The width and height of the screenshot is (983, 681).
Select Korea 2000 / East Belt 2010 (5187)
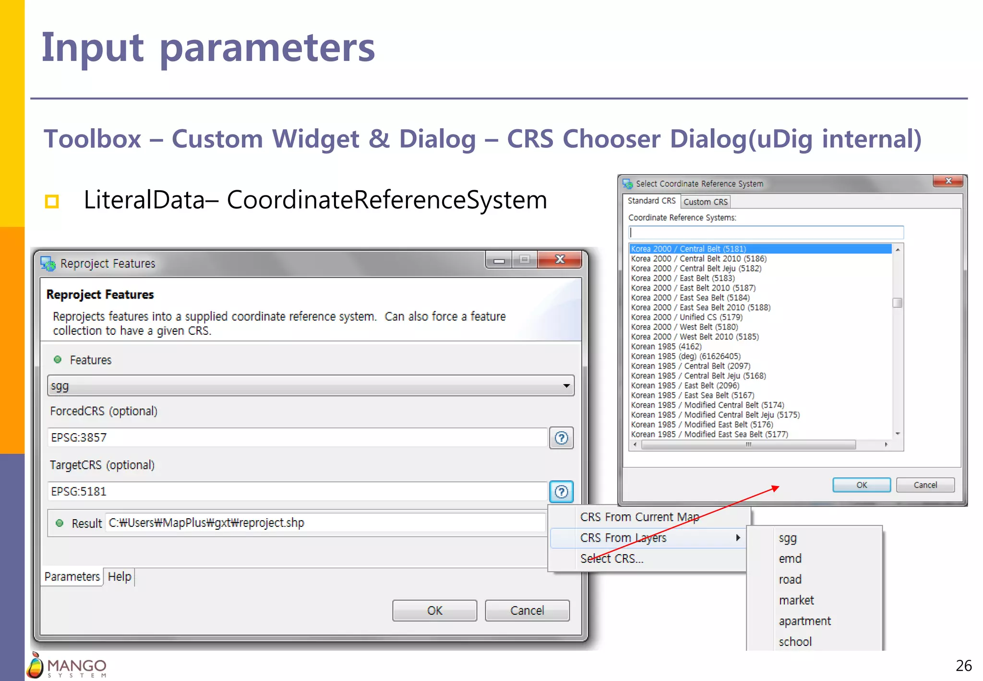[693, 288]
